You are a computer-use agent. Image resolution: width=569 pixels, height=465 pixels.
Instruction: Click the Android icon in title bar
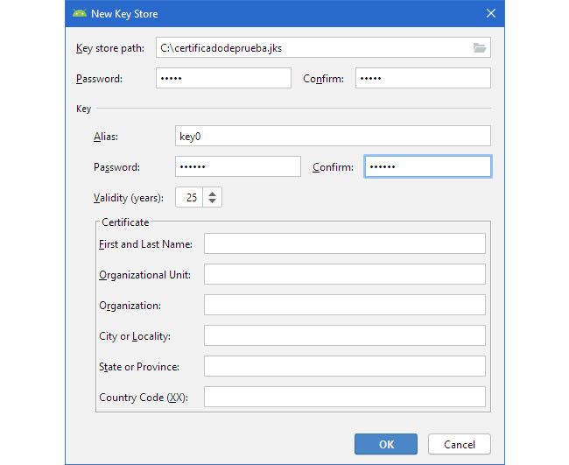pos(80,14)
